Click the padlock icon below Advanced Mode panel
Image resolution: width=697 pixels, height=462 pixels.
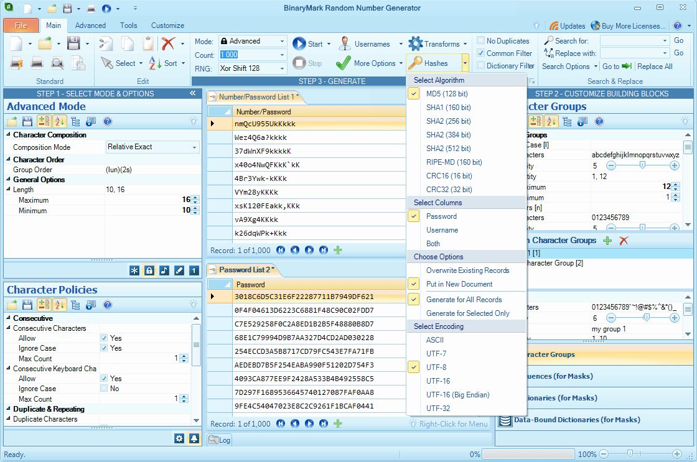(x=149, y=270)
